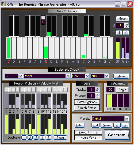Click the S toggle above the keyboard

43,22
